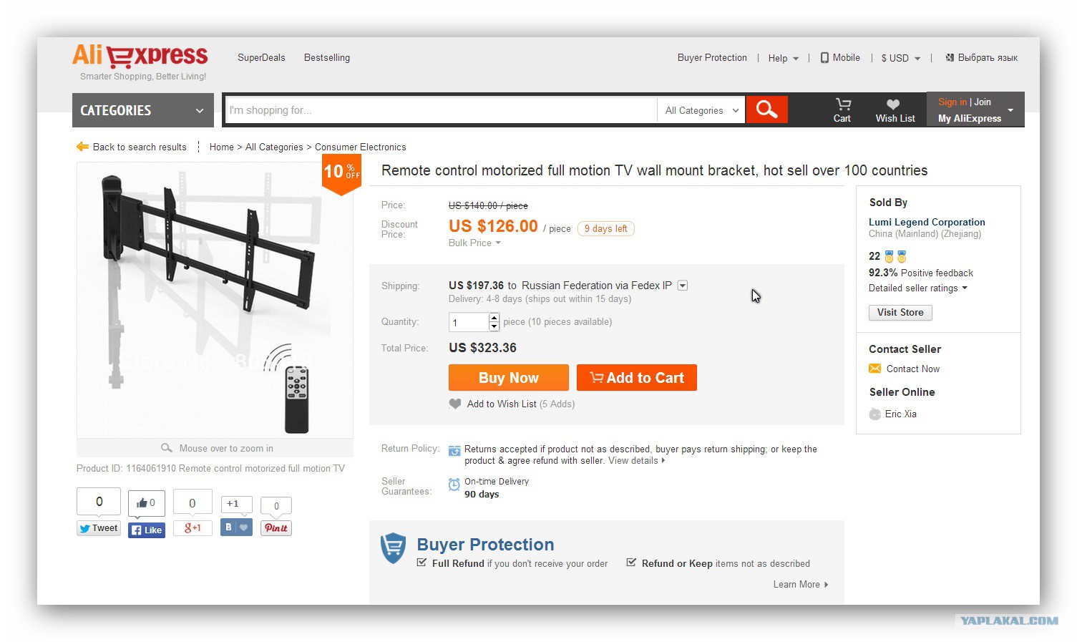This screenshot has width=1077, height=642.
Task: Click the search input field
Action: (x=441, y=110)
